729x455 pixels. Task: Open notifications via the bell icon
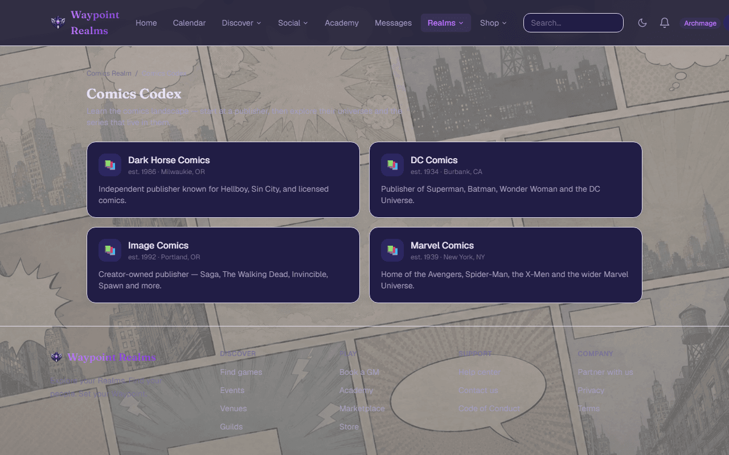click(x=664, y=23)
